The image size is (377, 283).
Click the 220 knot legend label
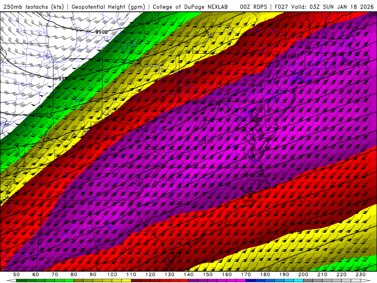coord(341,275)
